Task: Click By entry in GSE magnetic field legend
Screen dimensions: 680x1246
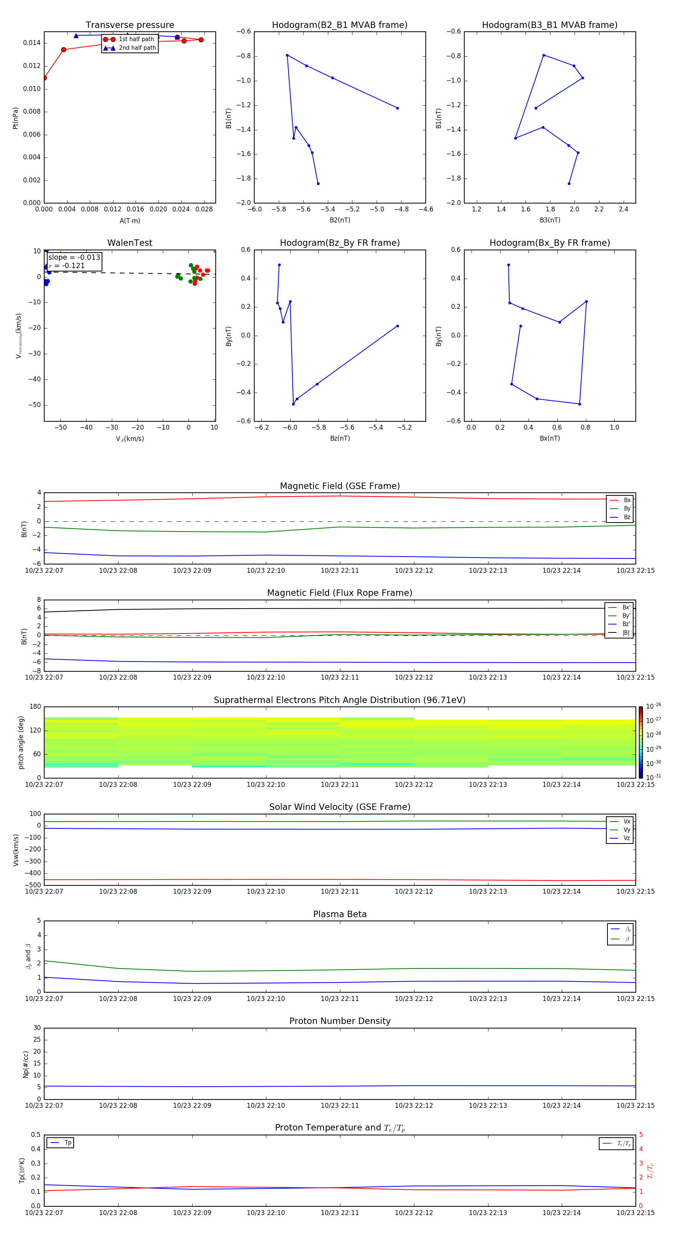Action: 620,508
